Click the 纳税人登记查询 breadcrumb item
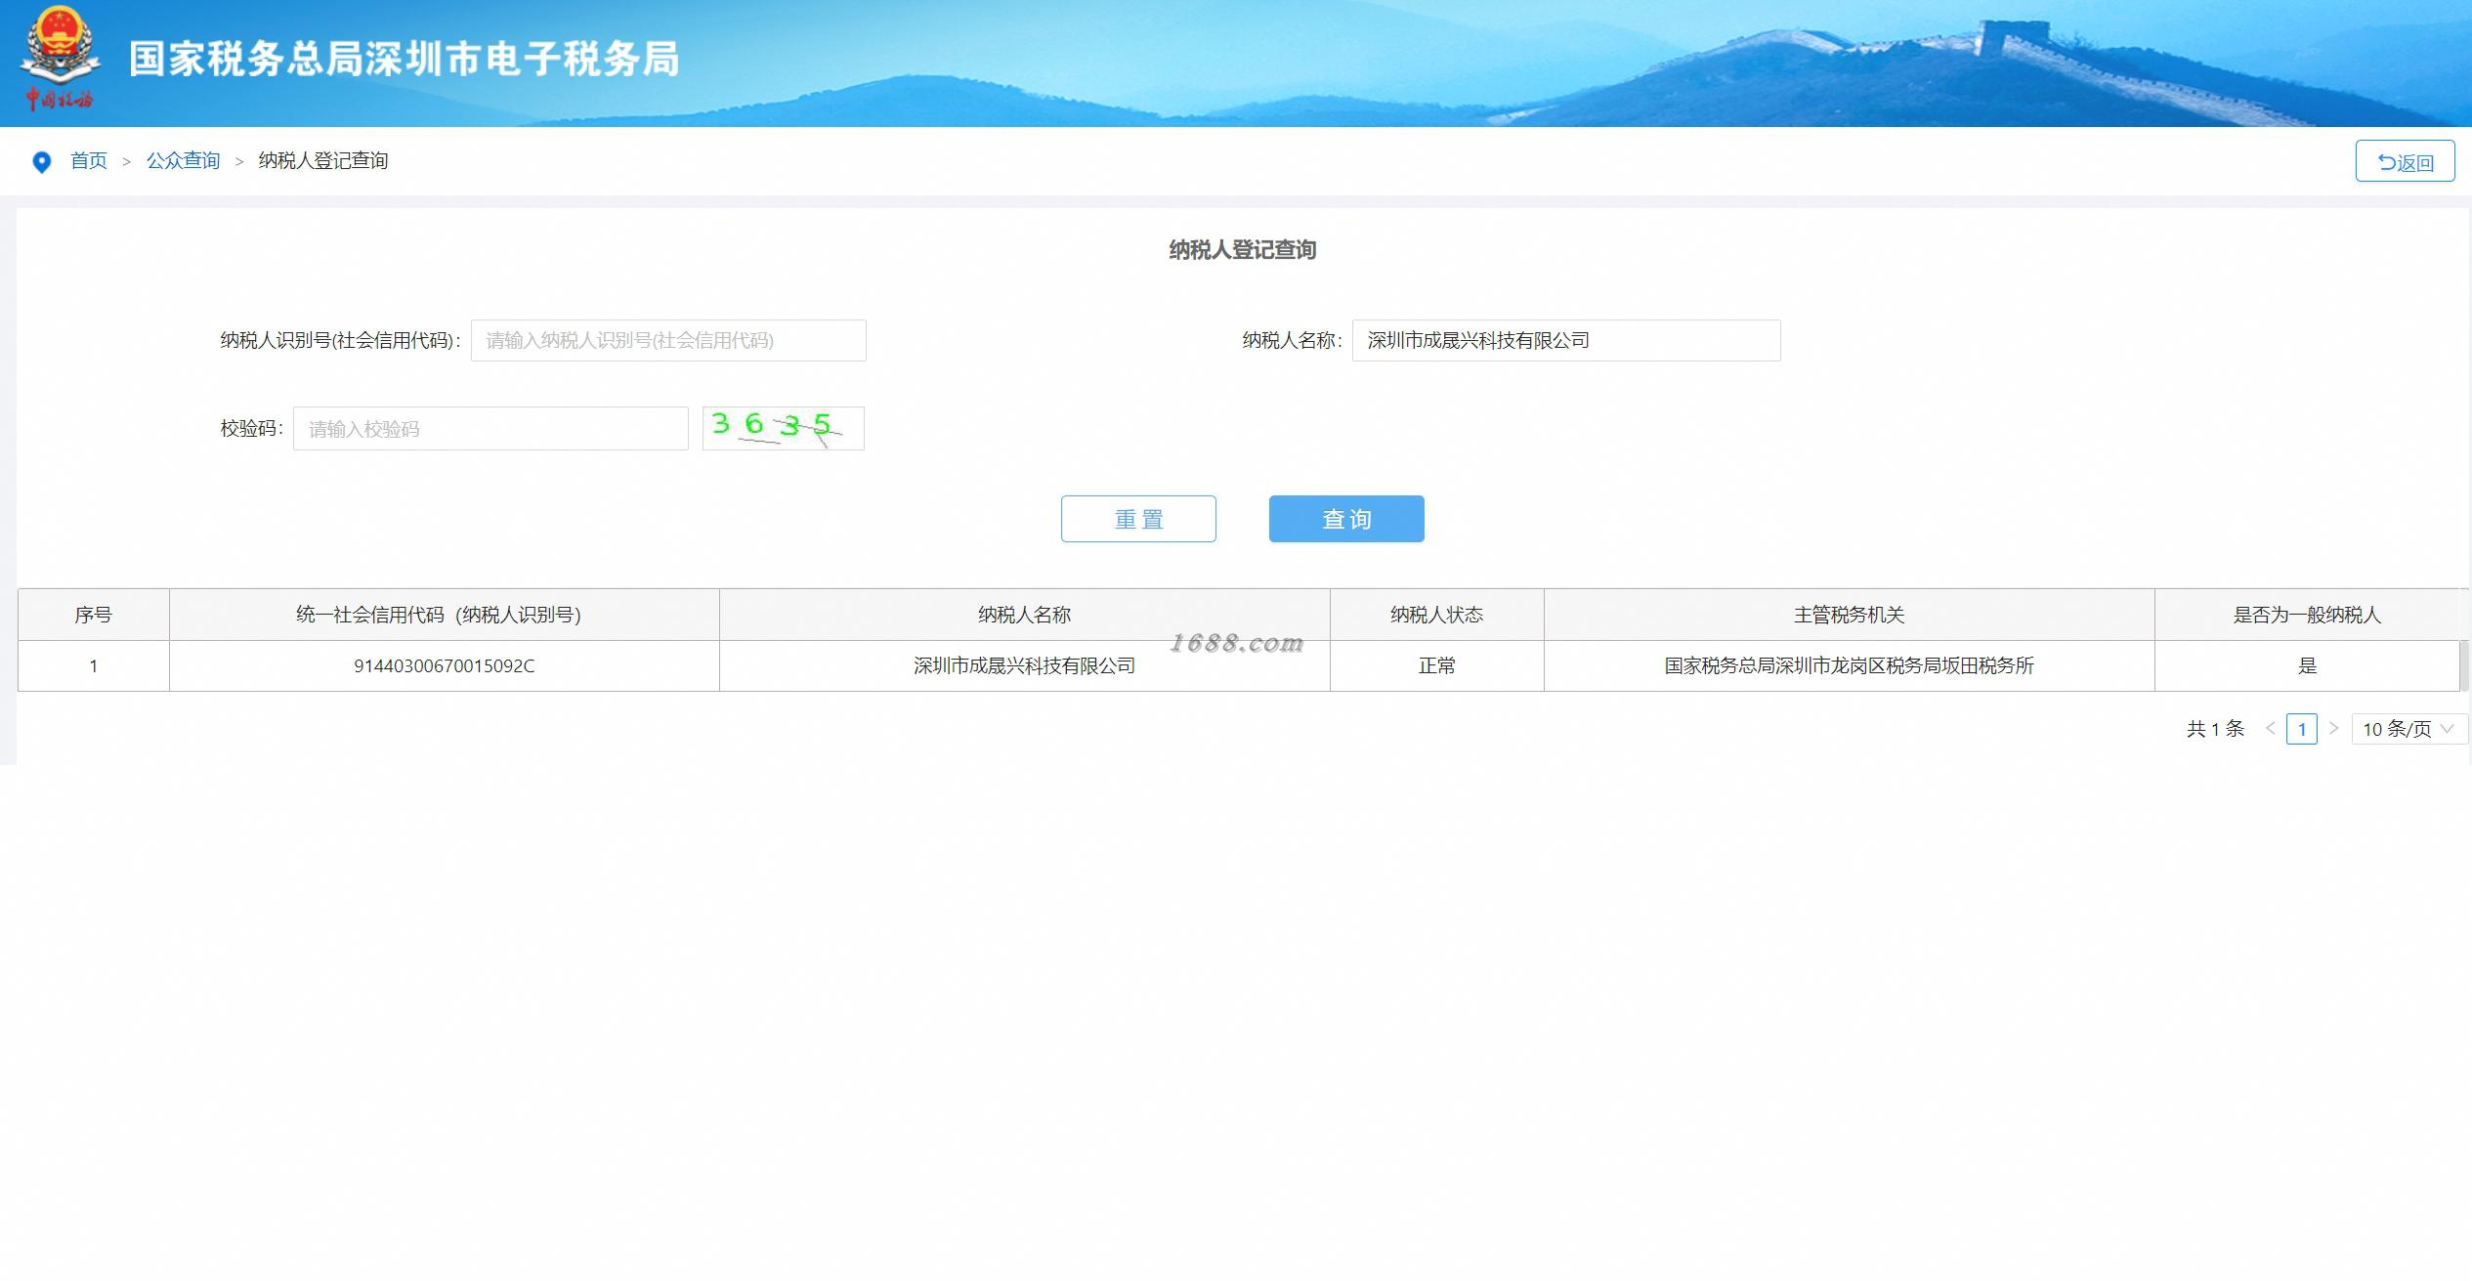The image size is (2472, 1281). [x=322, y=161]
